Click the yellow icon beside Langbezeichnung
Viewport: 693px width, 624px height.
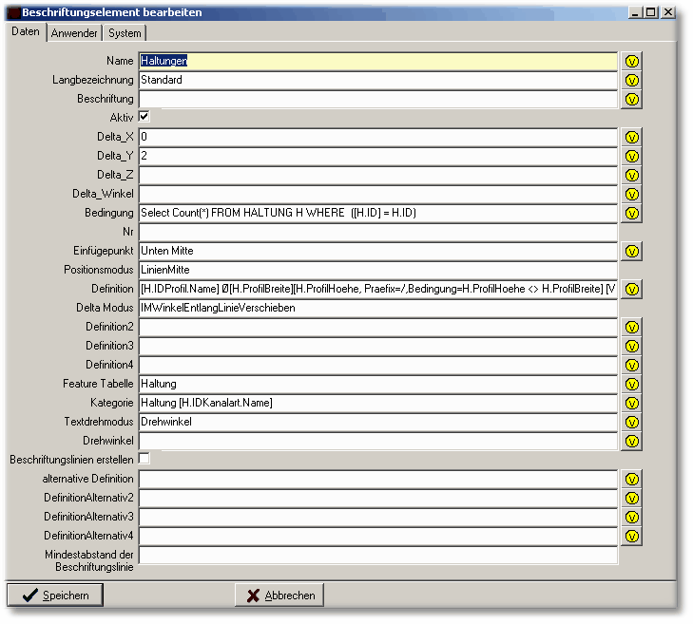click(631, 80)
